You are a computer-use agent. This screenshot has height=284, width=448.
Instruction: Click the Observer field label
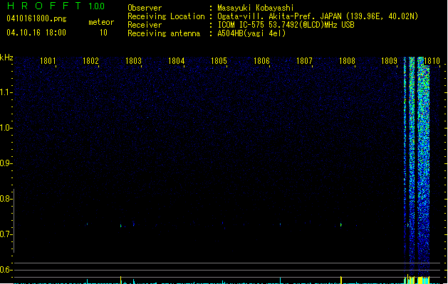[x=145, y=8]
